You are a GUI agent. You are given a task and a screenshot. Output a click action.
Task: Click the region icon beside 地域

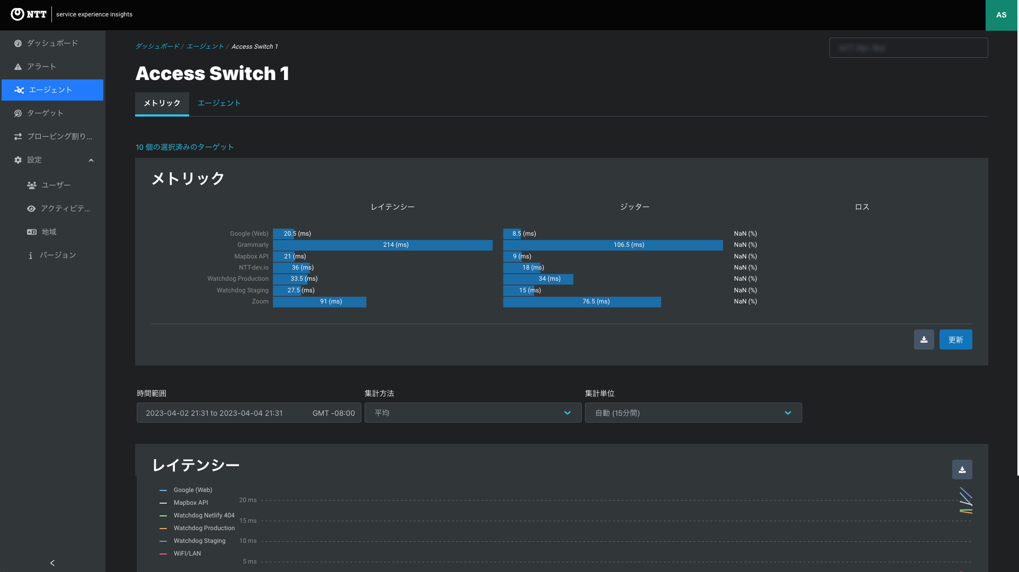coord(32,232)
